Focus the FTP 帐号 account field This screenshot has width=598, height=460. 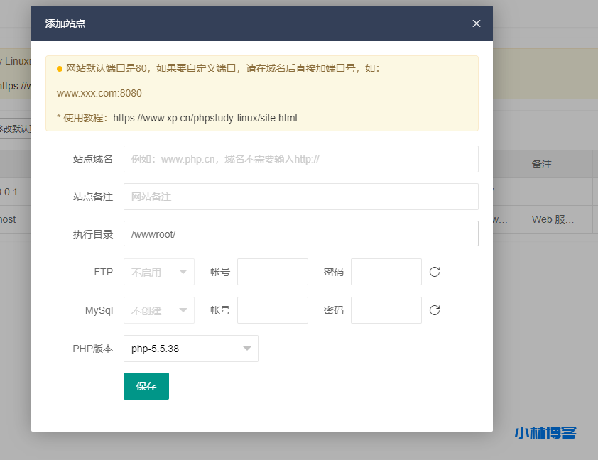pos(273,272)
